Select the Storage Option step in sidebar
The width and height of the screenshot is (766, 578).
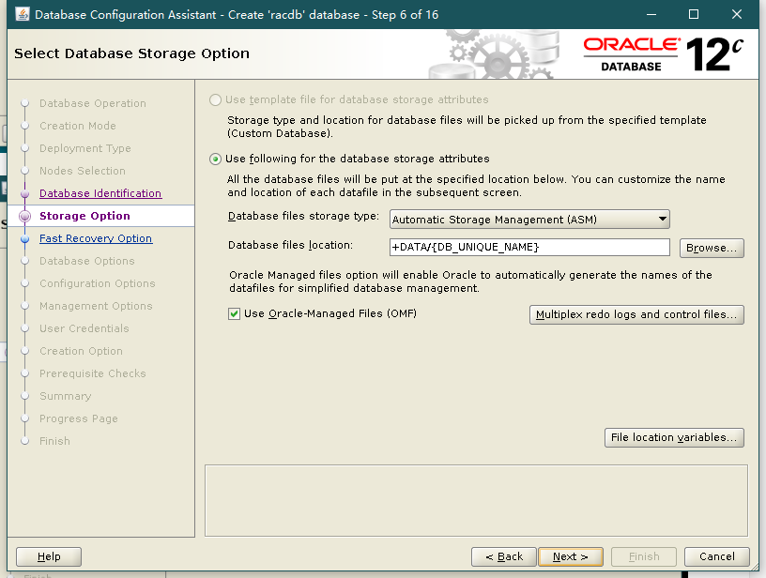(x=84, y=216)
